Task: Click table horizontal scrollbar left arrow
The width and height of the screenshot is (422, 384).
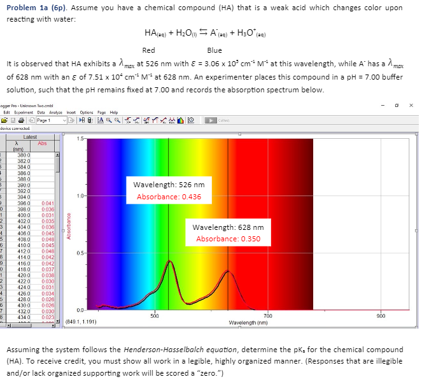Action: (x=8, y=325)
